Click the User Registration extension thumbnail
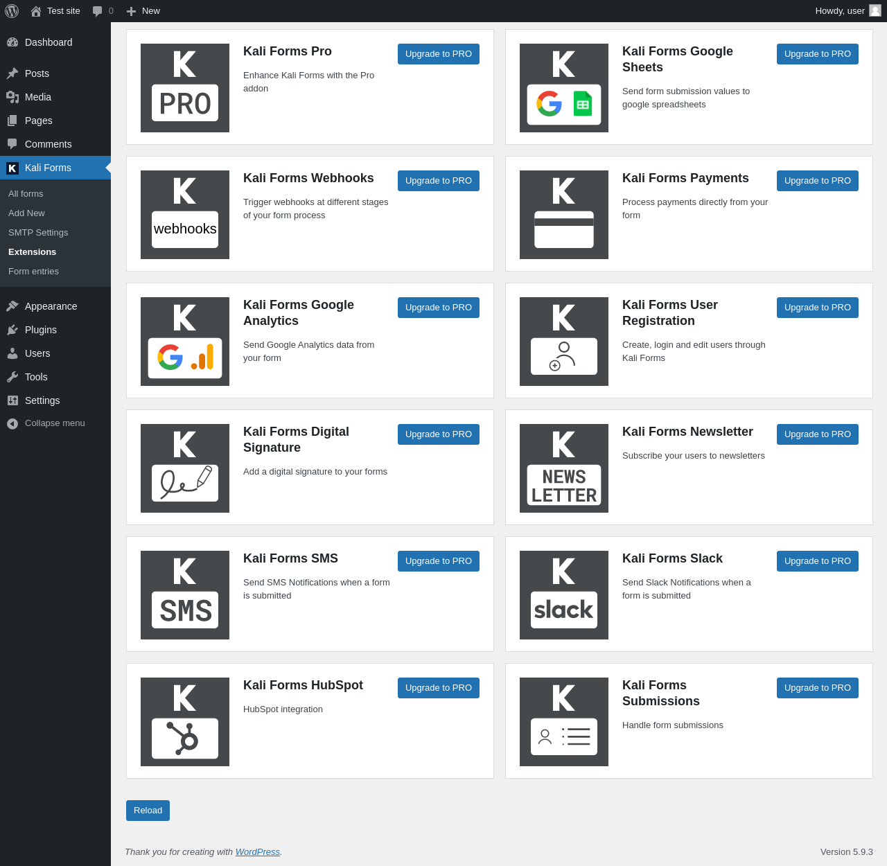This screenshot has width=887, height=866. pos(564,342)
